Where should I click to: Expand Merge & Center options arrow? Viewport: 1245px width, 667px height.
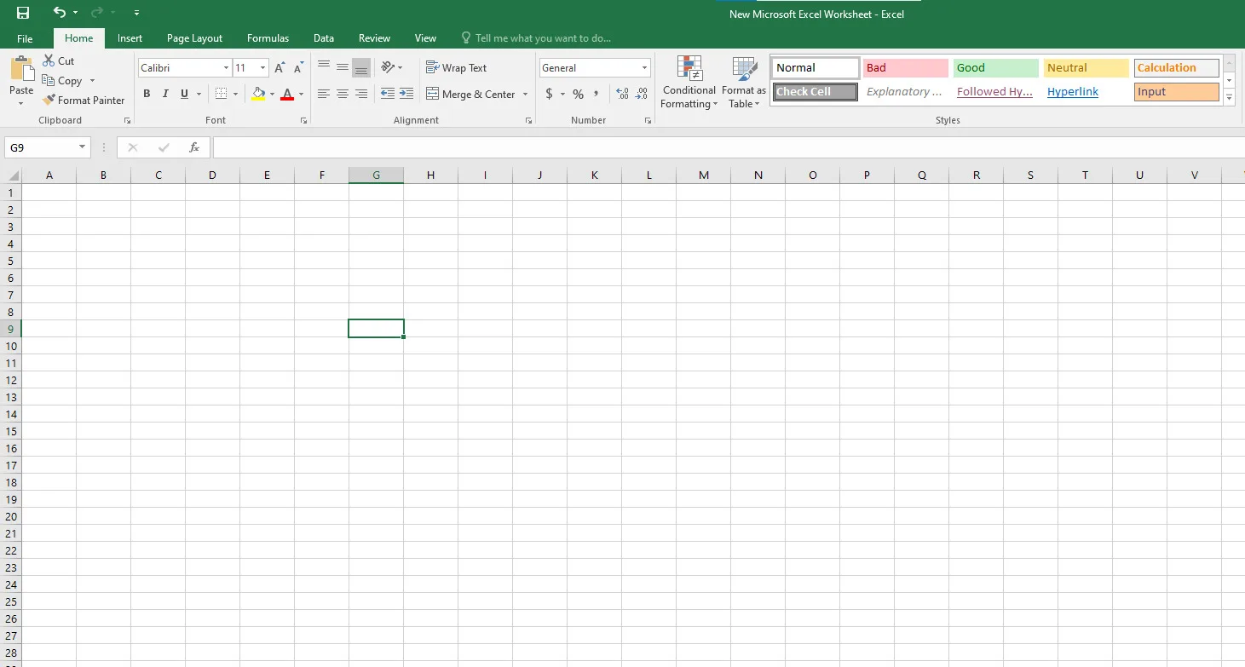tap(525, 94)
